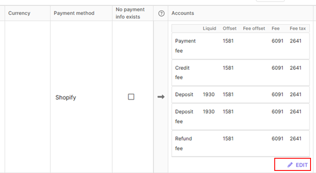
Task: Select the Payment fee row label
Action: coord(185,46)
